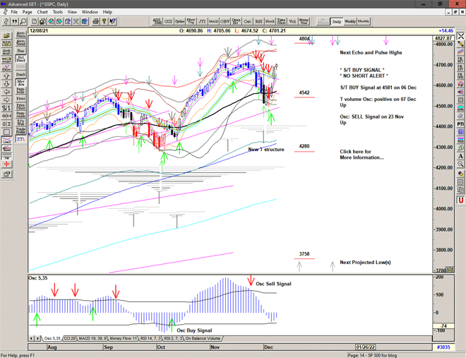The width and height of the screenshot is (466, 358).
Task: Open the Chart menu
Action: tap(42, 12)
